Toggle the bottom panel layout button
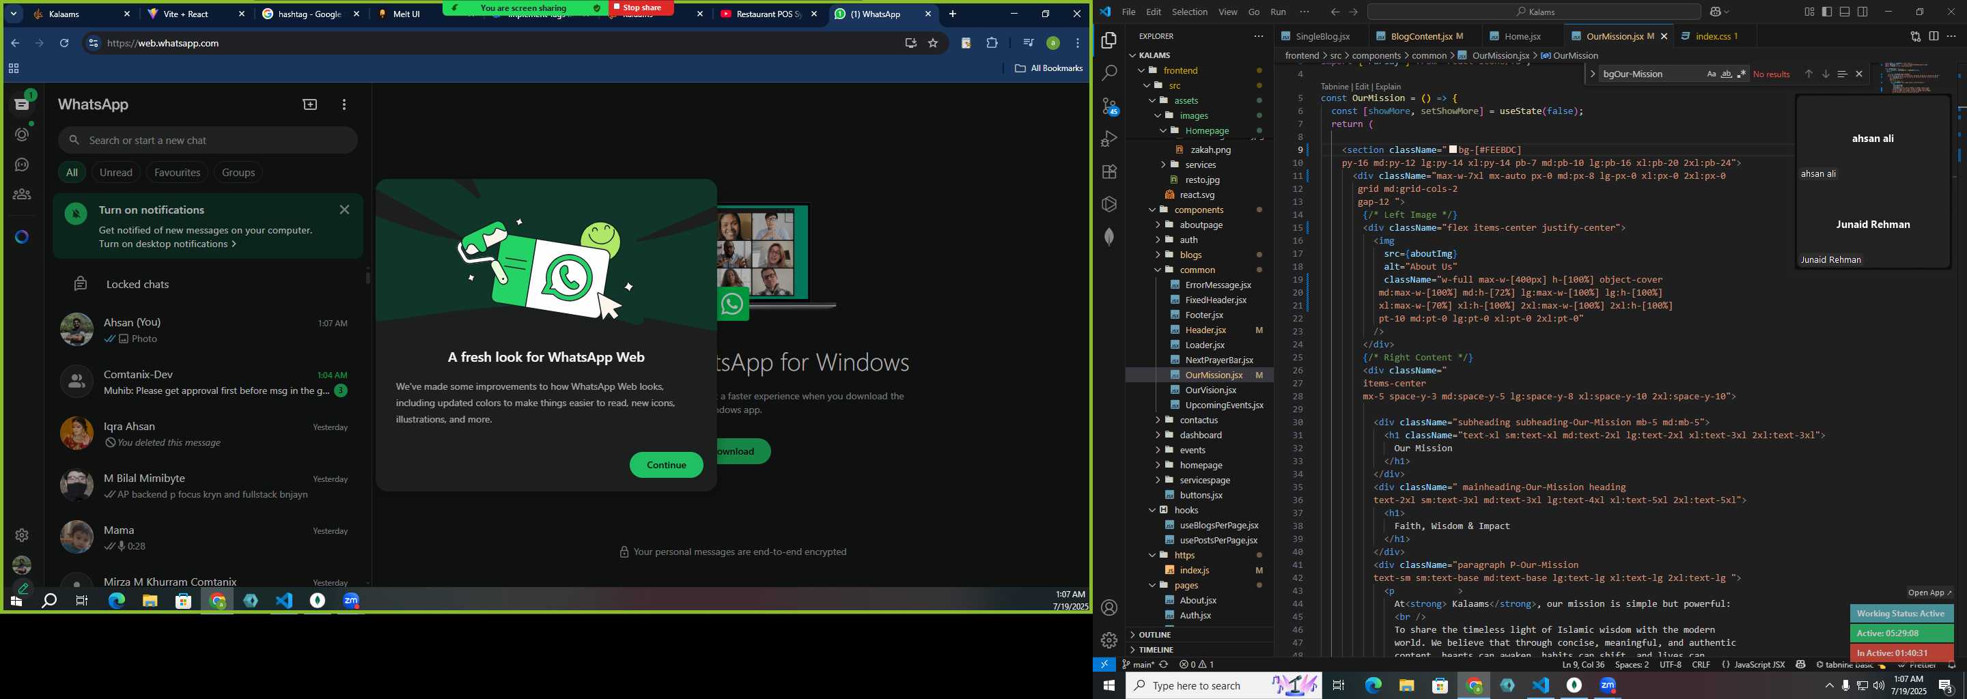 click(x=1845, y=12)
